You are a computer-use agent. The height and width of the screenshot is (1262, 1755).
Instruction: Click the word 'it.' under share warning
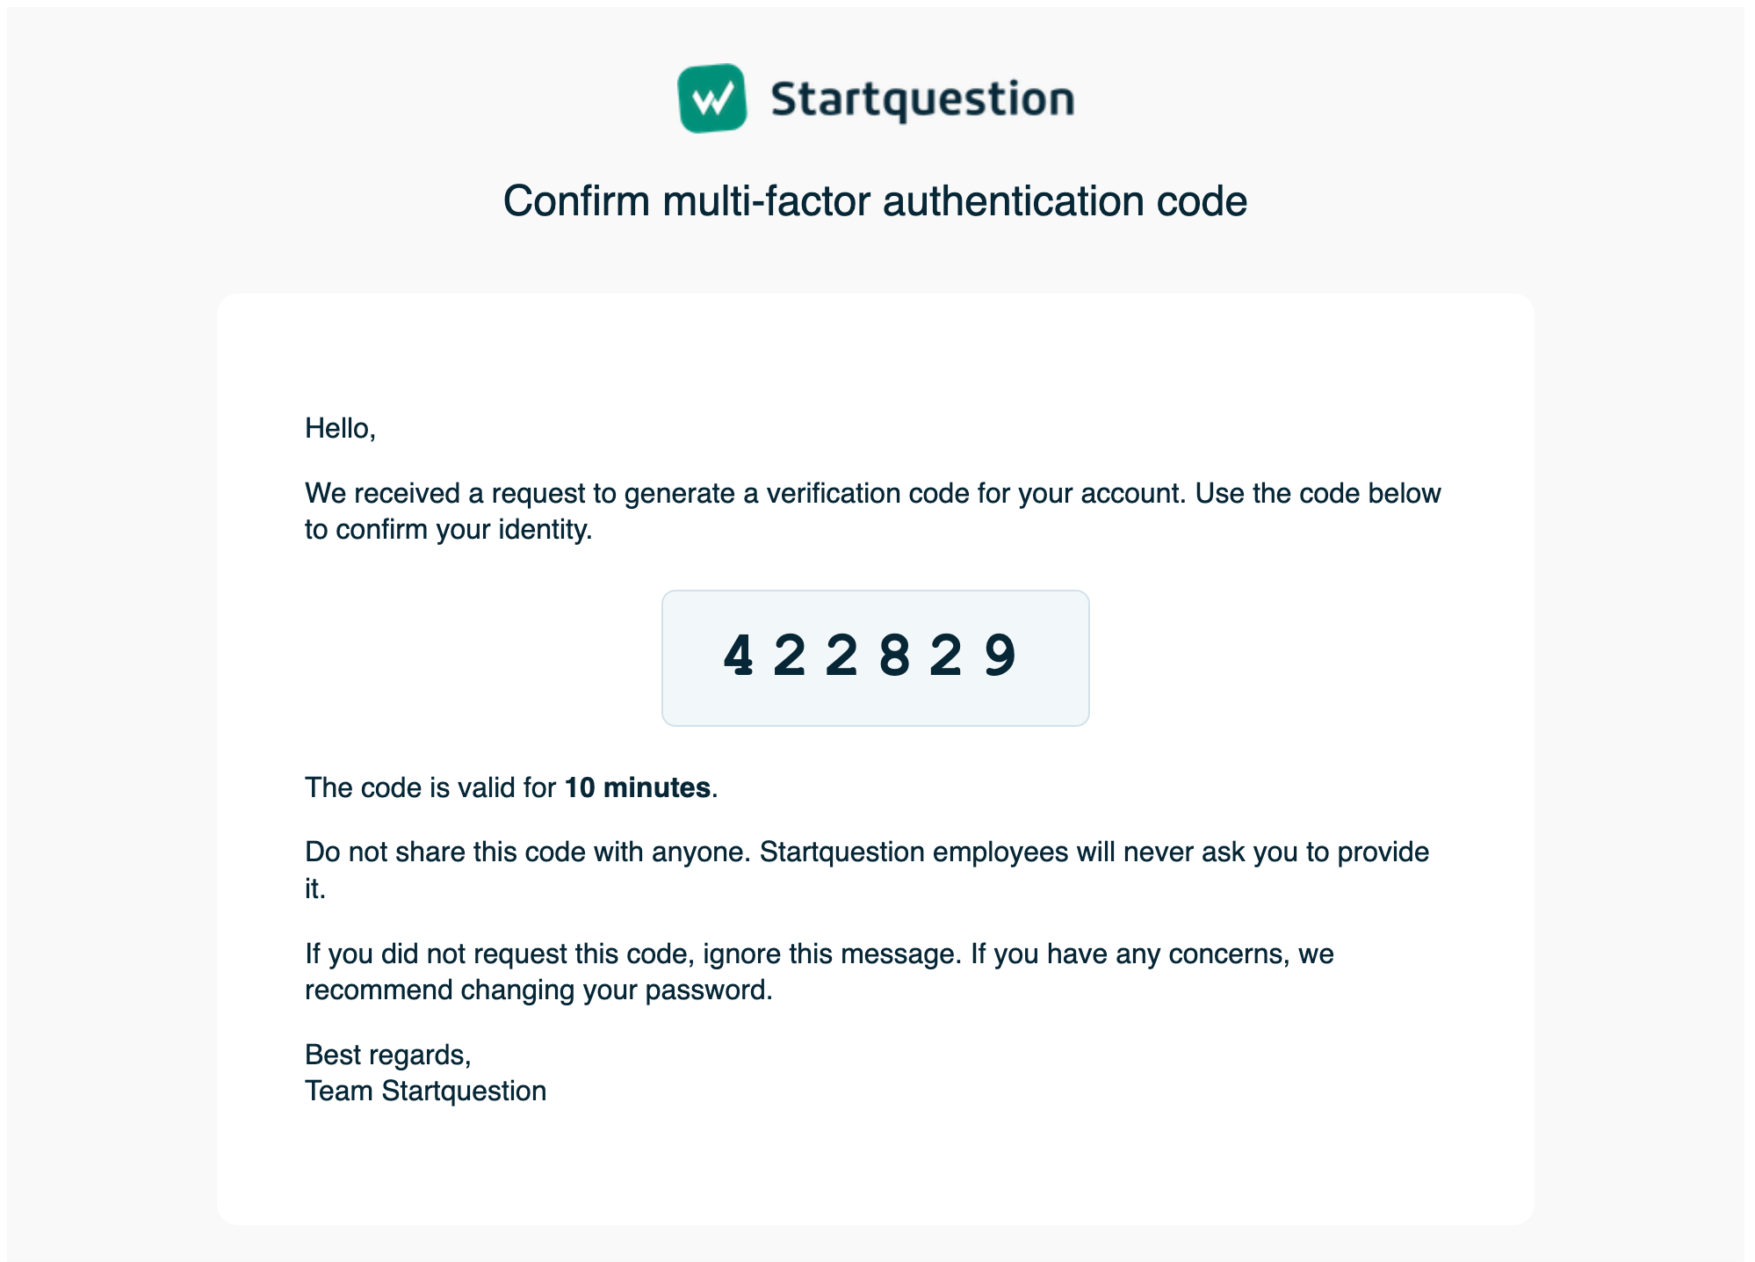click(314, 888)
